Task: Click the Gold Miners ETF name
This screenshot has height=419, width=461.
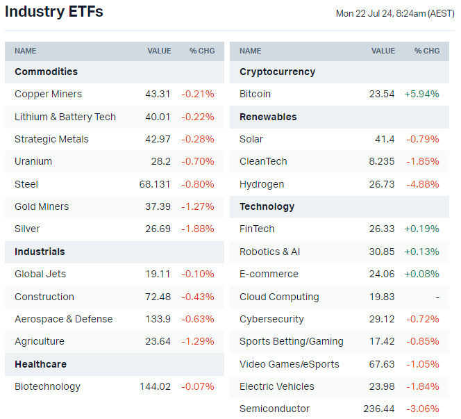Action: pos(42,206)
